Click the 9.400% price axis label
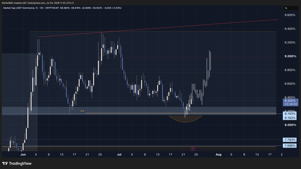The image size is (301, 169). [x=290, y=29]
